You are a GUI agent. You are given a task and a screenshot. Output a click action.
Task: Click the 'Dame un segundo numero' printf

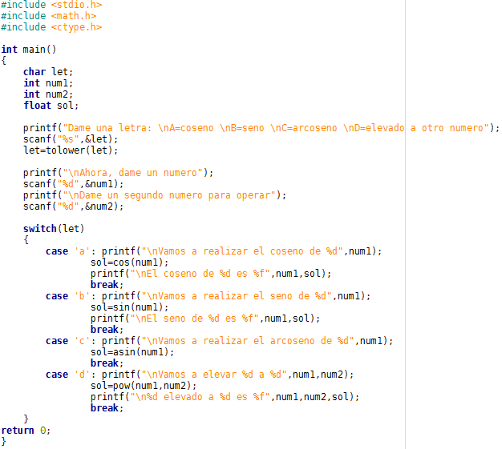coord(155,195)
